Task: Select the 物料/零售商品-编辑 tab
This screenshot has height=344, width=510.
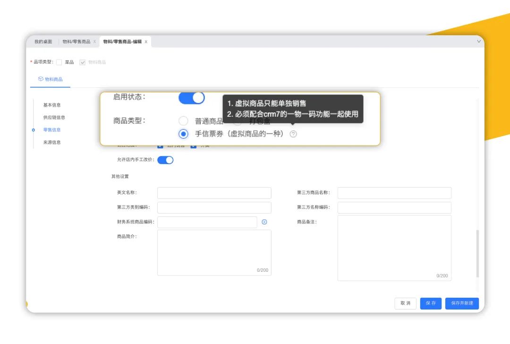Action: pos(122,42)
